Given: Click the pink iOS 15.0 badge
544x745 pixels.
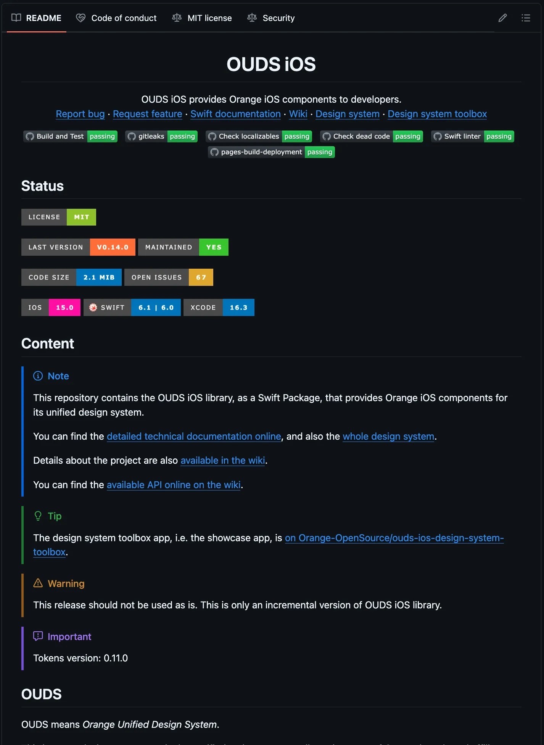Looking at the screenshot, I should [x=51, y=307].
